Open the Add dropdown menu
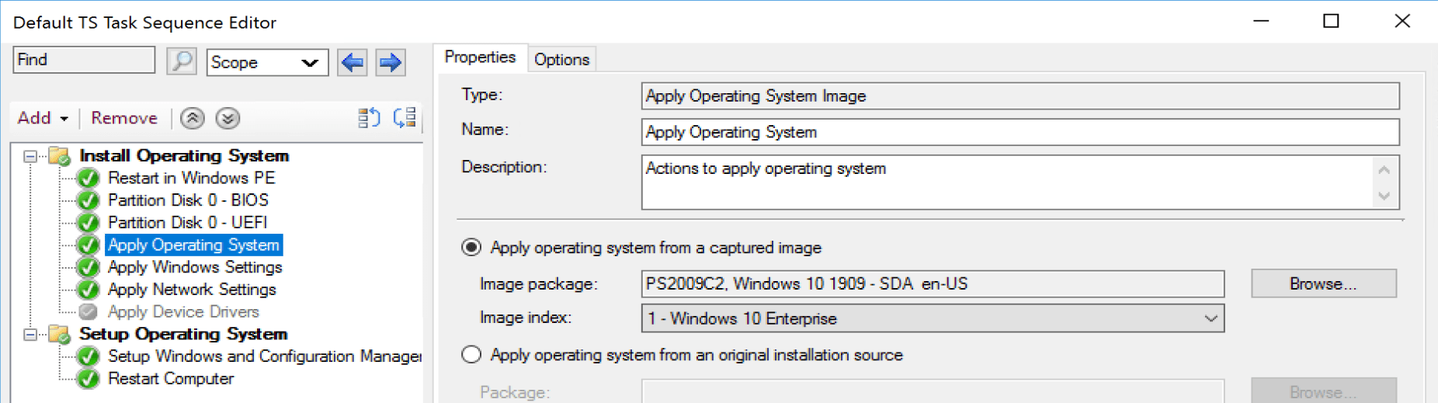 (x=43, y=118)
